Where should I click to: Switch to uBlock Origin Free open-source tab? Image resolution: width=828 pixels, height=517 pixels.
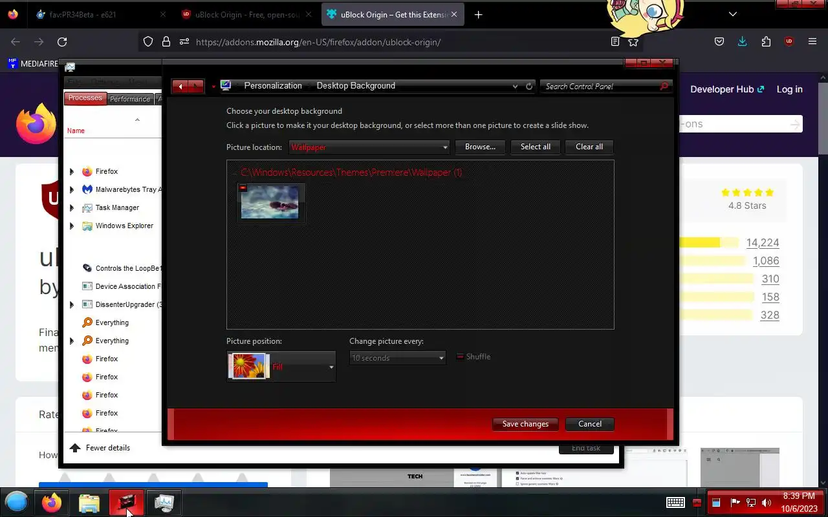(x=246, y=14)
